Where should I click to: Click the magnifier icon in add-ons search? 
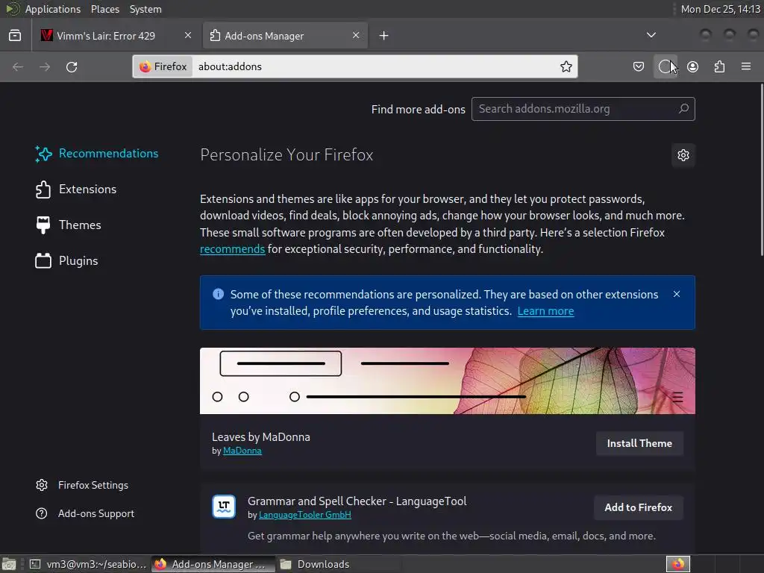[x=683, y=109]
